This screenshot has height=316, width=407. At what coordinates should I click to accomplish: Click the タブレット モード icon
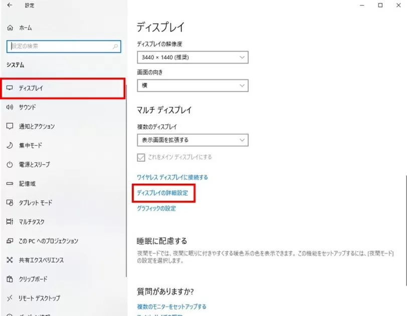pyautogui.click(x=10, y=203)
